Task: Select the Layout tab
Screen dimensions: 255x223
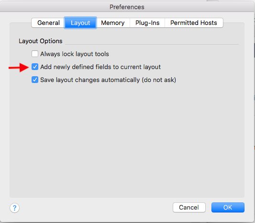Action: tap(80, 23)
